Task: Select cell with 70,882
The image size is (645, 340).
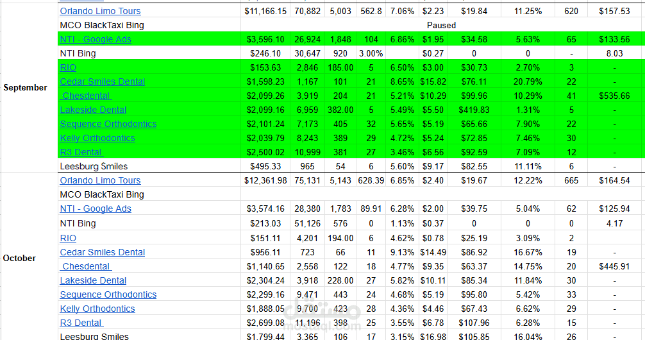Action: (x=307, y=11)
